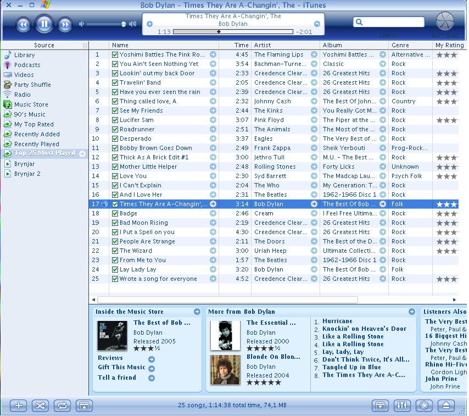Viewport: 469px width, 416px height.
Task: Open the Blonde On Blonde album cover thumbnail
Action: coord(226,370)
